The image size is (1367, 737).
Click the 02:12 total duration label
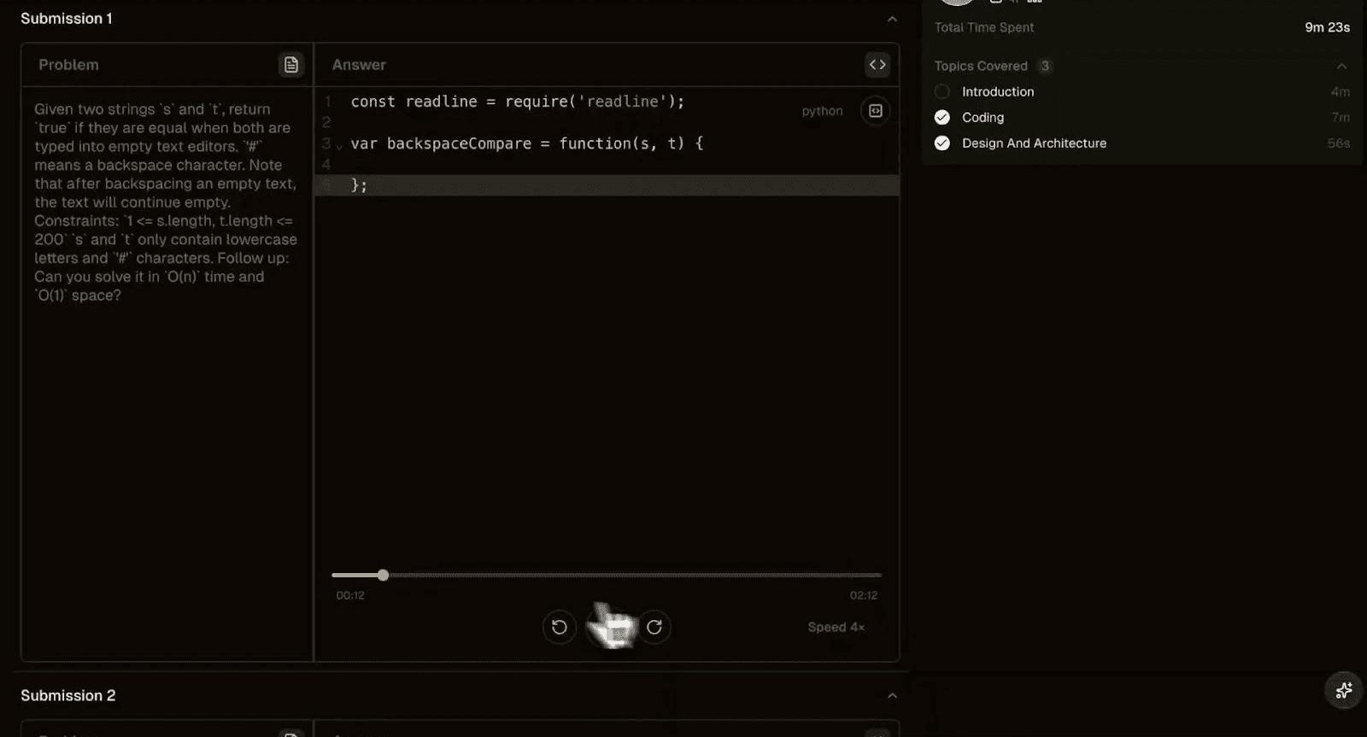pos(863,596)
